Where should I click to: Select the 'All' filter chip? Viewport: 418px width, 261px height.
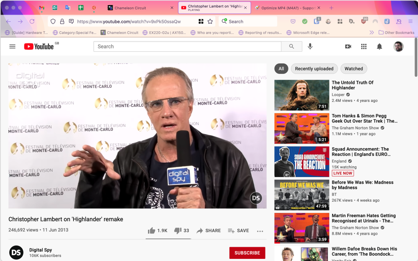[281, 68]
